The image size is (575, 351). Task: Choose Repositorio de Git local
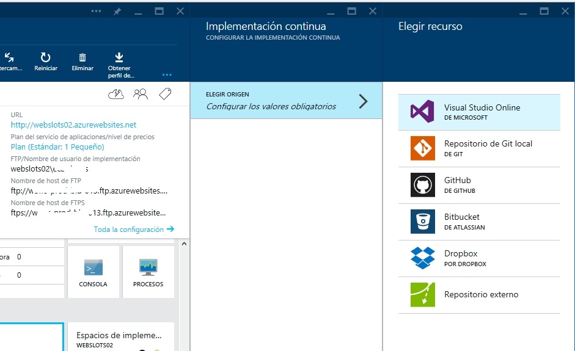pyautogui.click(x=479, y=148)
